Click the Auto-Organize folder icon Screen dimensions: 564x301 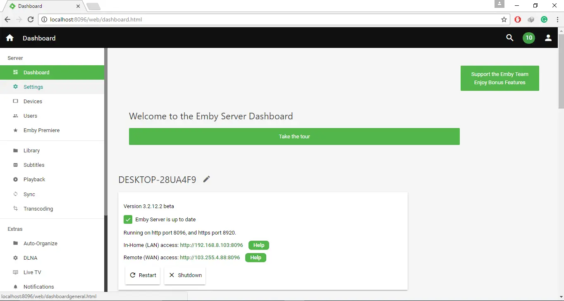[x=16, y=243]
